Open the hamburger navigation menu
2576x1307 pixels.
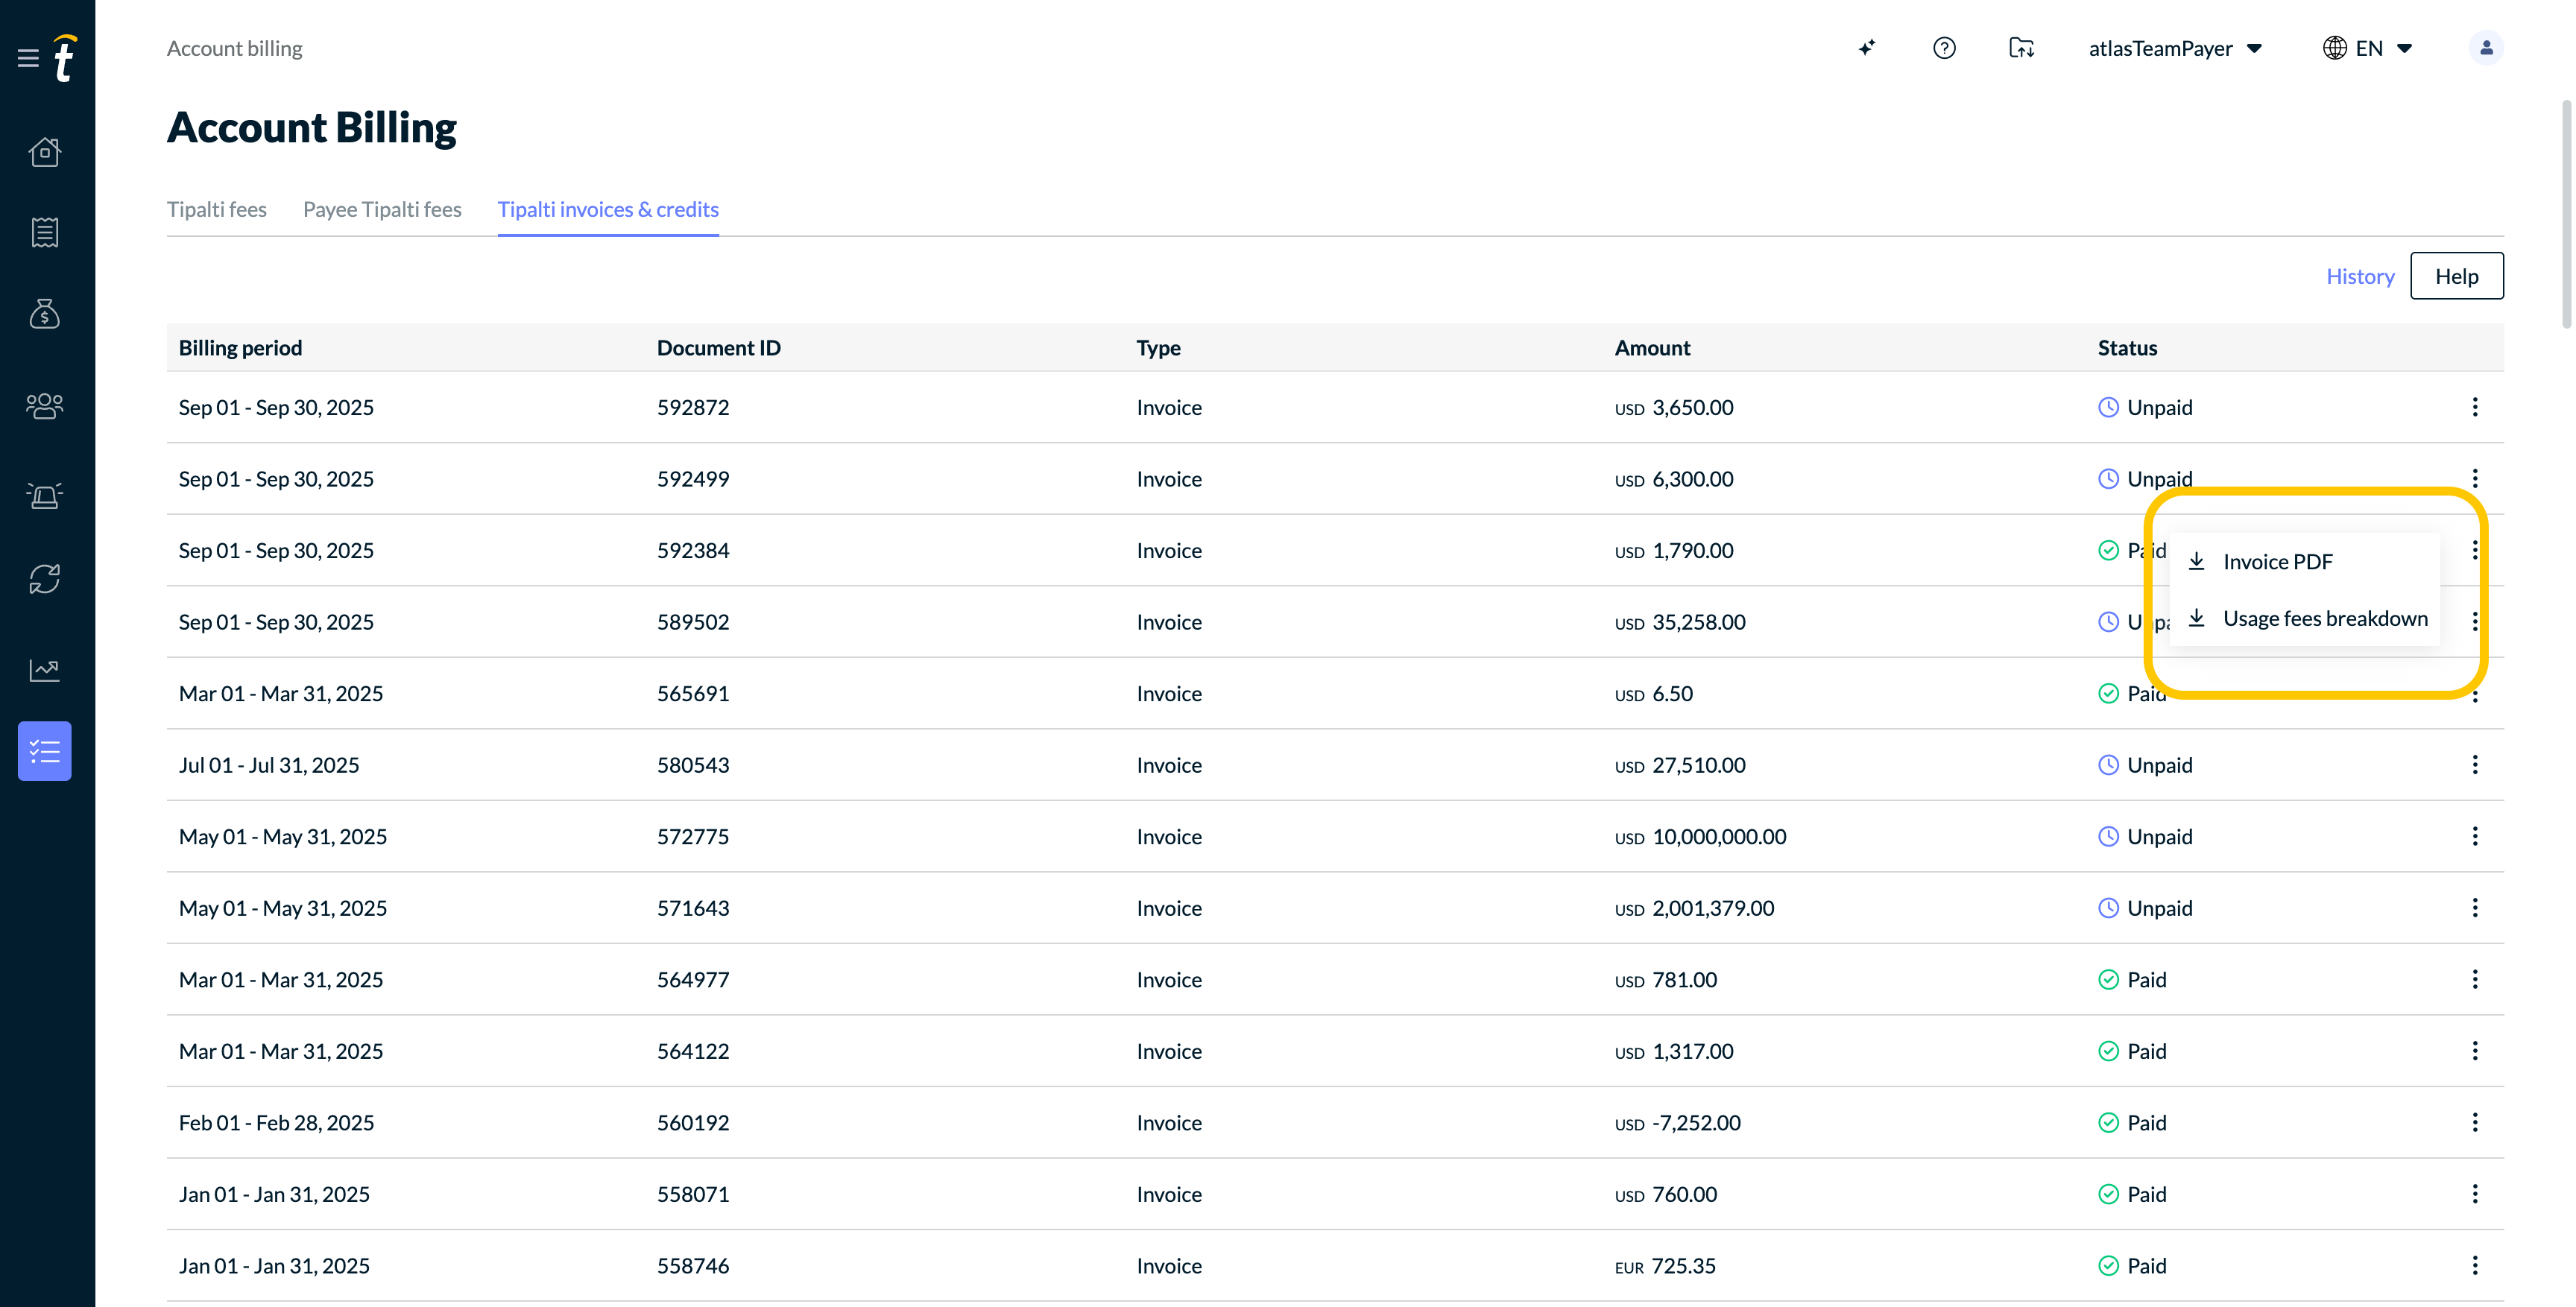[28, 58]
